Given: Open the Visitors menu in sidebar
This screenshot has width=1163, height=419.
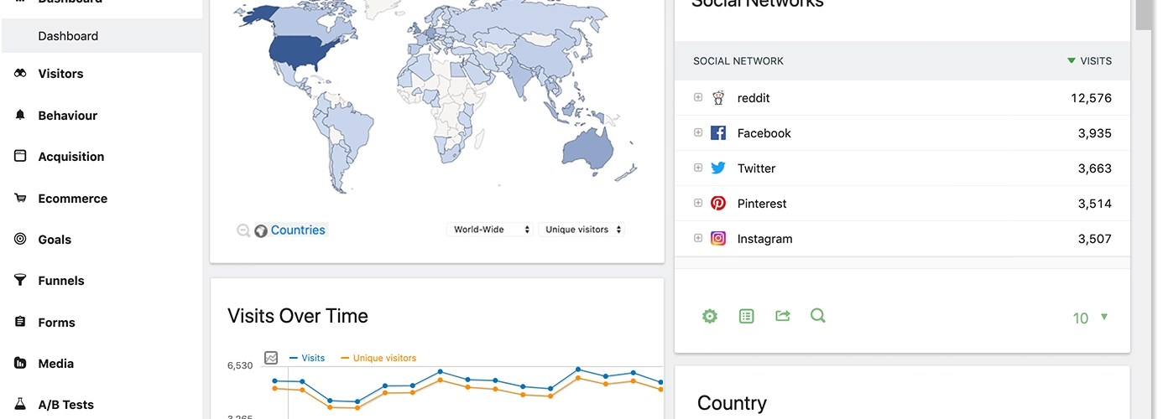Looking at the screenshot, I should (60, 74).
